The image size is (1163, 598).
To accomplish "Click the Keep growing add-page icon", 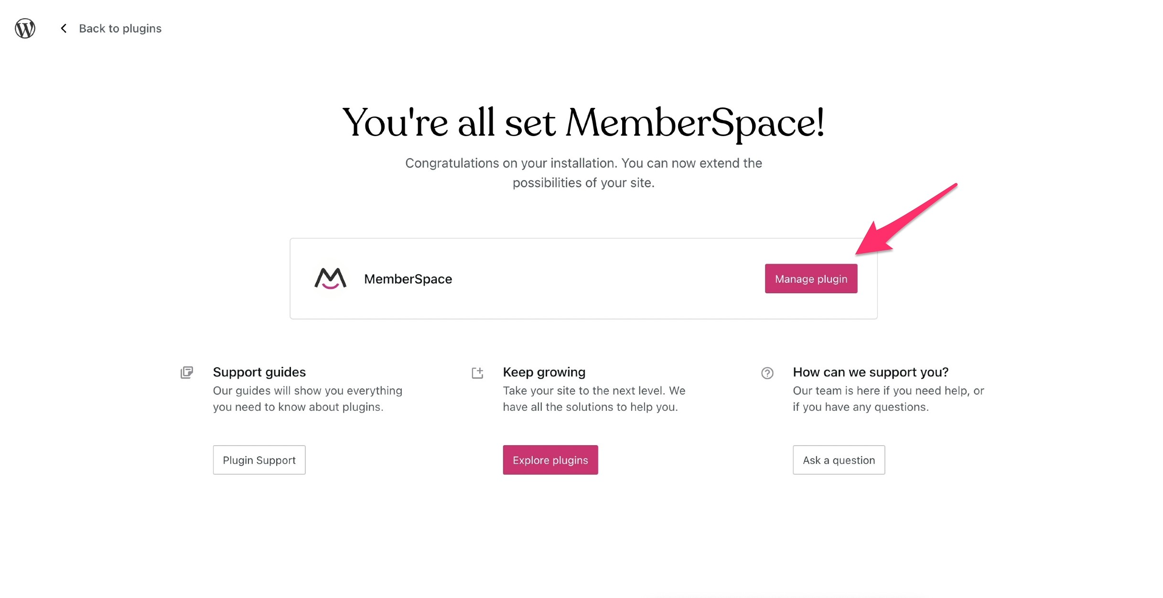I will 477,373.
